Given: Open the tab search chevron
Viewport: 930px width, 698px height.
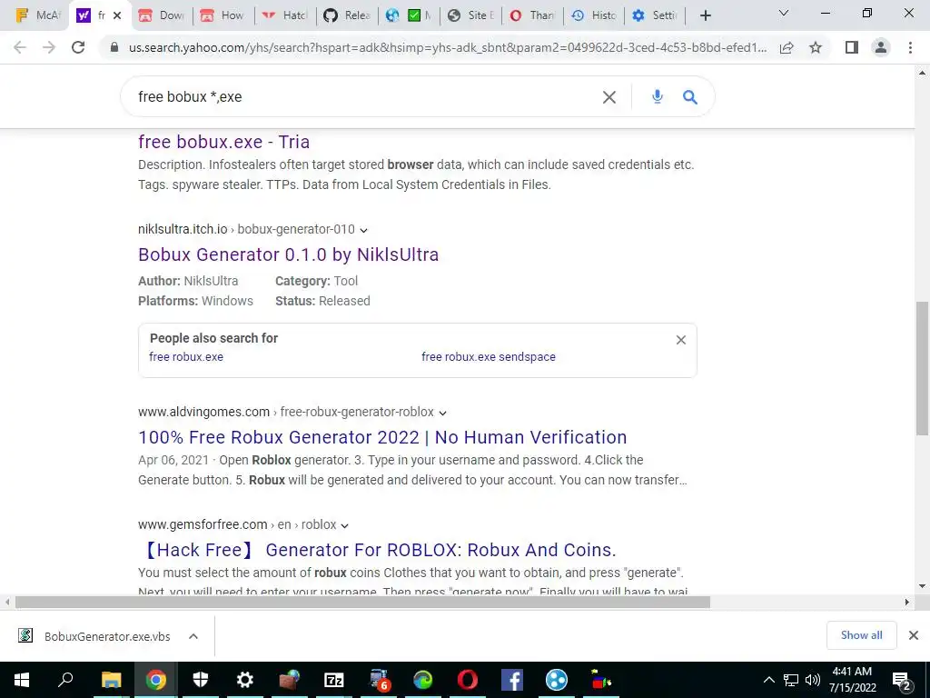Looking at the screenshot, I should (x=783, y=13).
